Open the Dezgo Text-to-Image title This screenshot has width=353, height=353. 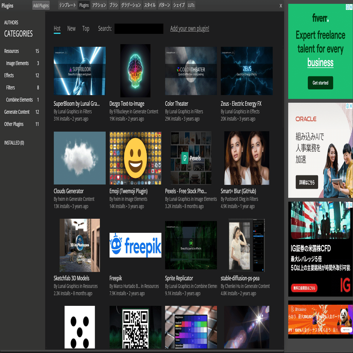[x=127, y=103]
